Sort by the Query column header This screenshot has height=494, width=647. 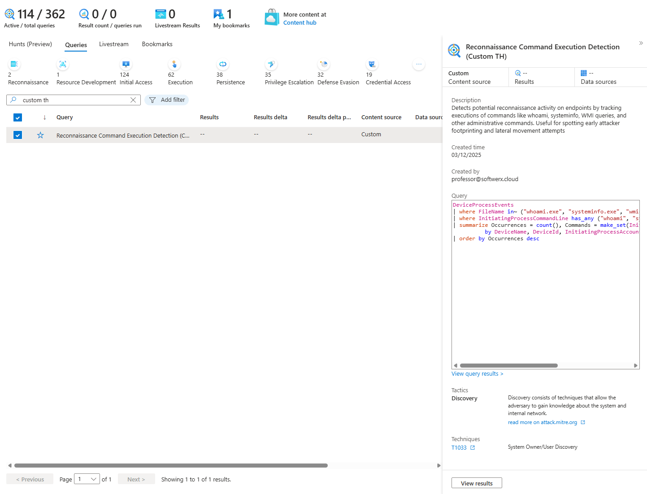click(65, 117)
